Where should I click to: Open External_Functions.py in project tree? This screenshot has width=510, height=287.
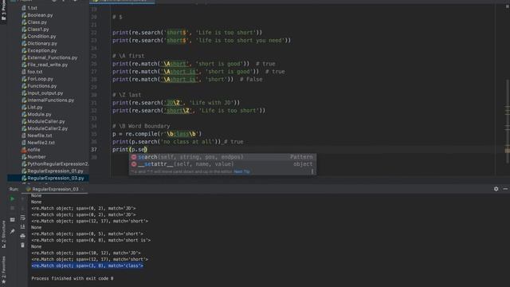tap(53, 57)
